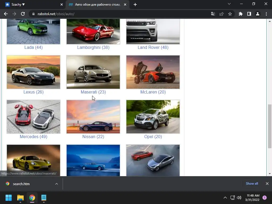
Task: Click the network tray icon
Action: click(233, 198)
